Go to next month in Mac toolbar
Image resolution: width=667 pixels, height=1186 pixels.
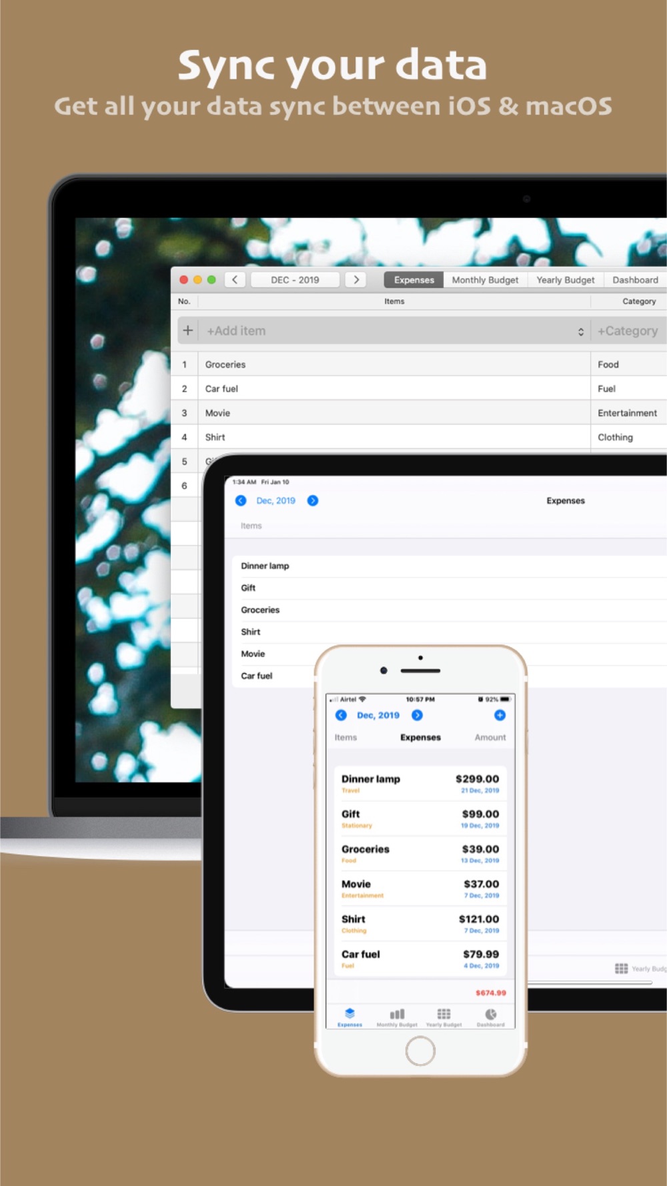tap(356, 279)
